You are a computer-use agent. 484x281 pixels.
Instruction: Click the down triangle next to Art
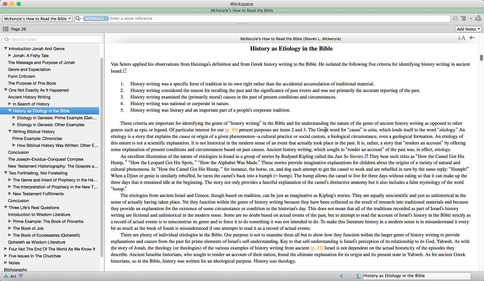coord(21,276)
